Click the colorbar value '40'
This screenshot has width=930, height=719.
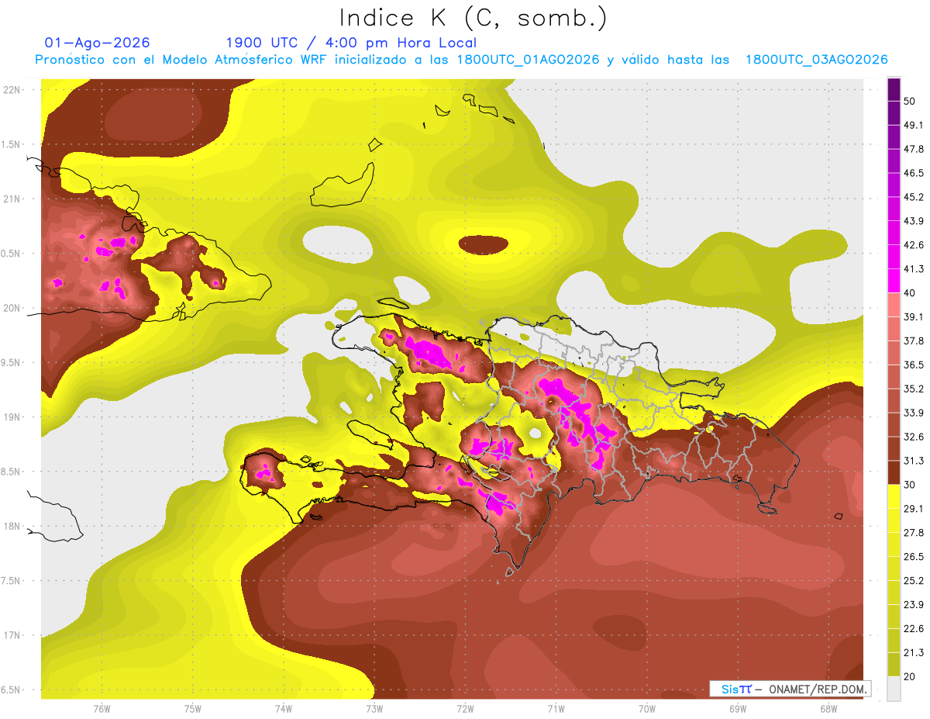click(911, 293)
